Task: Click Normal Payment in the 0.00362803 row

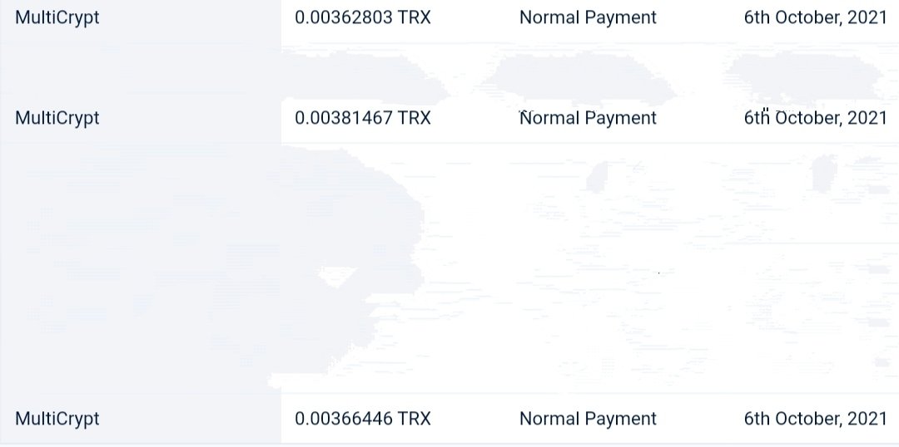Action: [x=588, y=17]
